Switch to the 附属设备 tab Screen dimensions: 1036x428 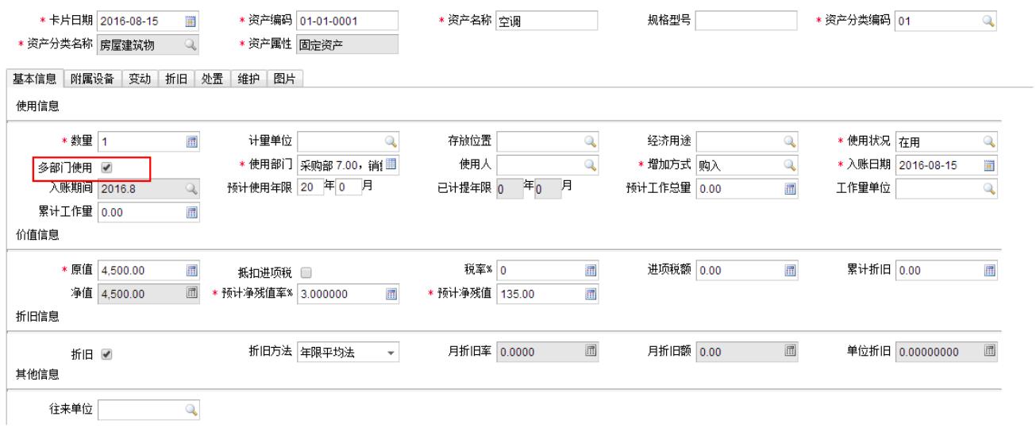click(92, 78)
